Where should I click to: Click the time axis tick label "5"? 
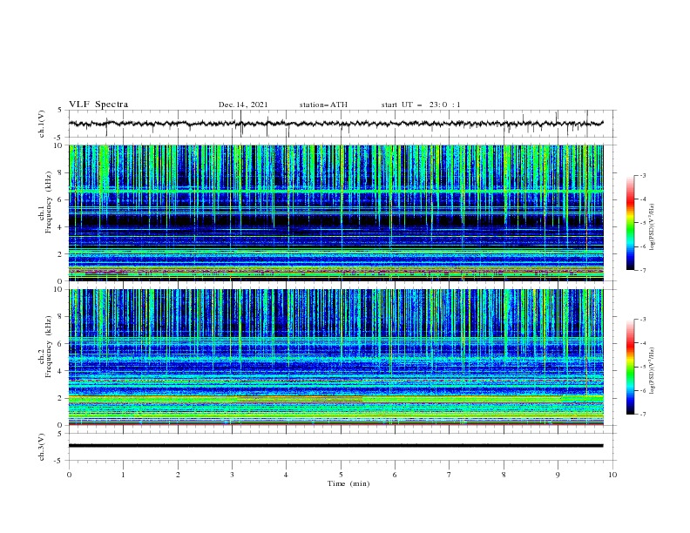coord(341,475)
